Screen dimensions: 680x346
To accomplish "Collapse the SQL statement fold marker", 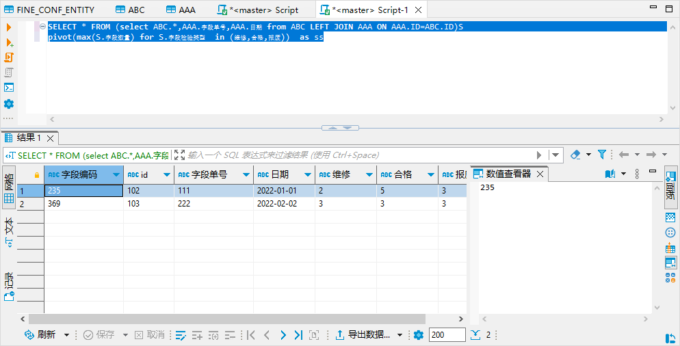I will tap(42, 27).
